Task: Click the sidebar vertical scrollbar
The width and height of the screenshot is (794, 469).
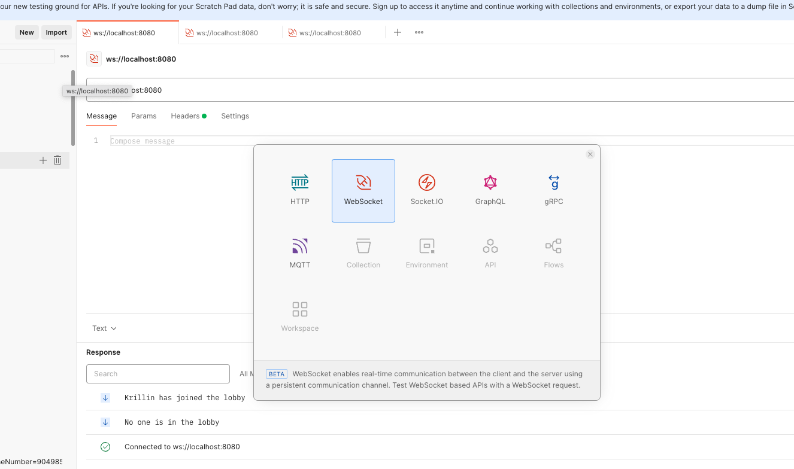Action: [73, 108]
